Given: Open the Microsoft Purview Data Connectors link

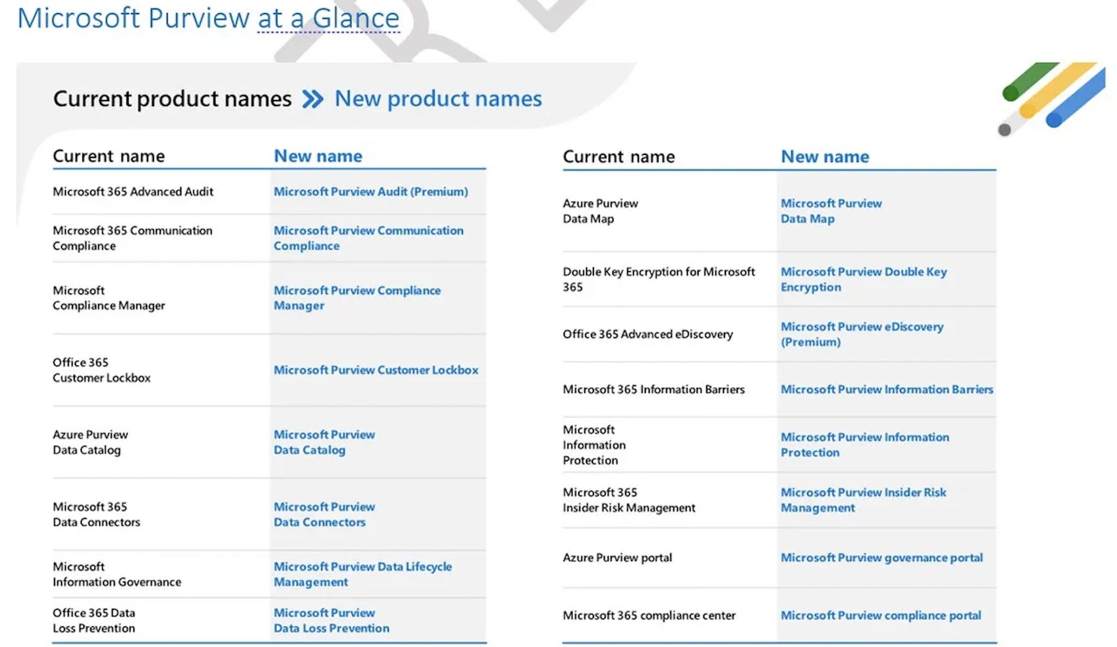Looking at the screenshot, I should coord(325,514).
